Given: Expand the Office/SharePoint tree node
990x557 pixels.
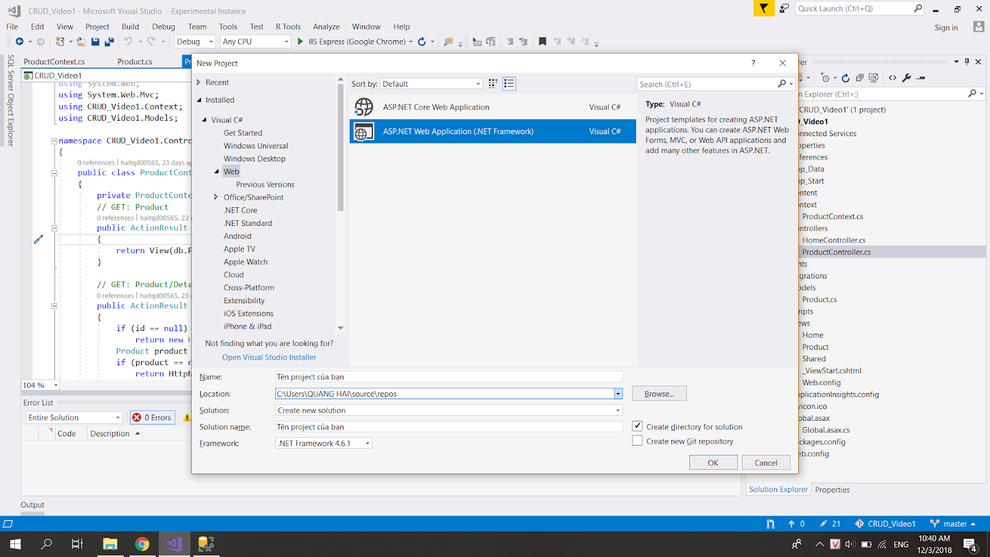Looking at the screenshot, I should pyautogui.click(x=215, y=197).
